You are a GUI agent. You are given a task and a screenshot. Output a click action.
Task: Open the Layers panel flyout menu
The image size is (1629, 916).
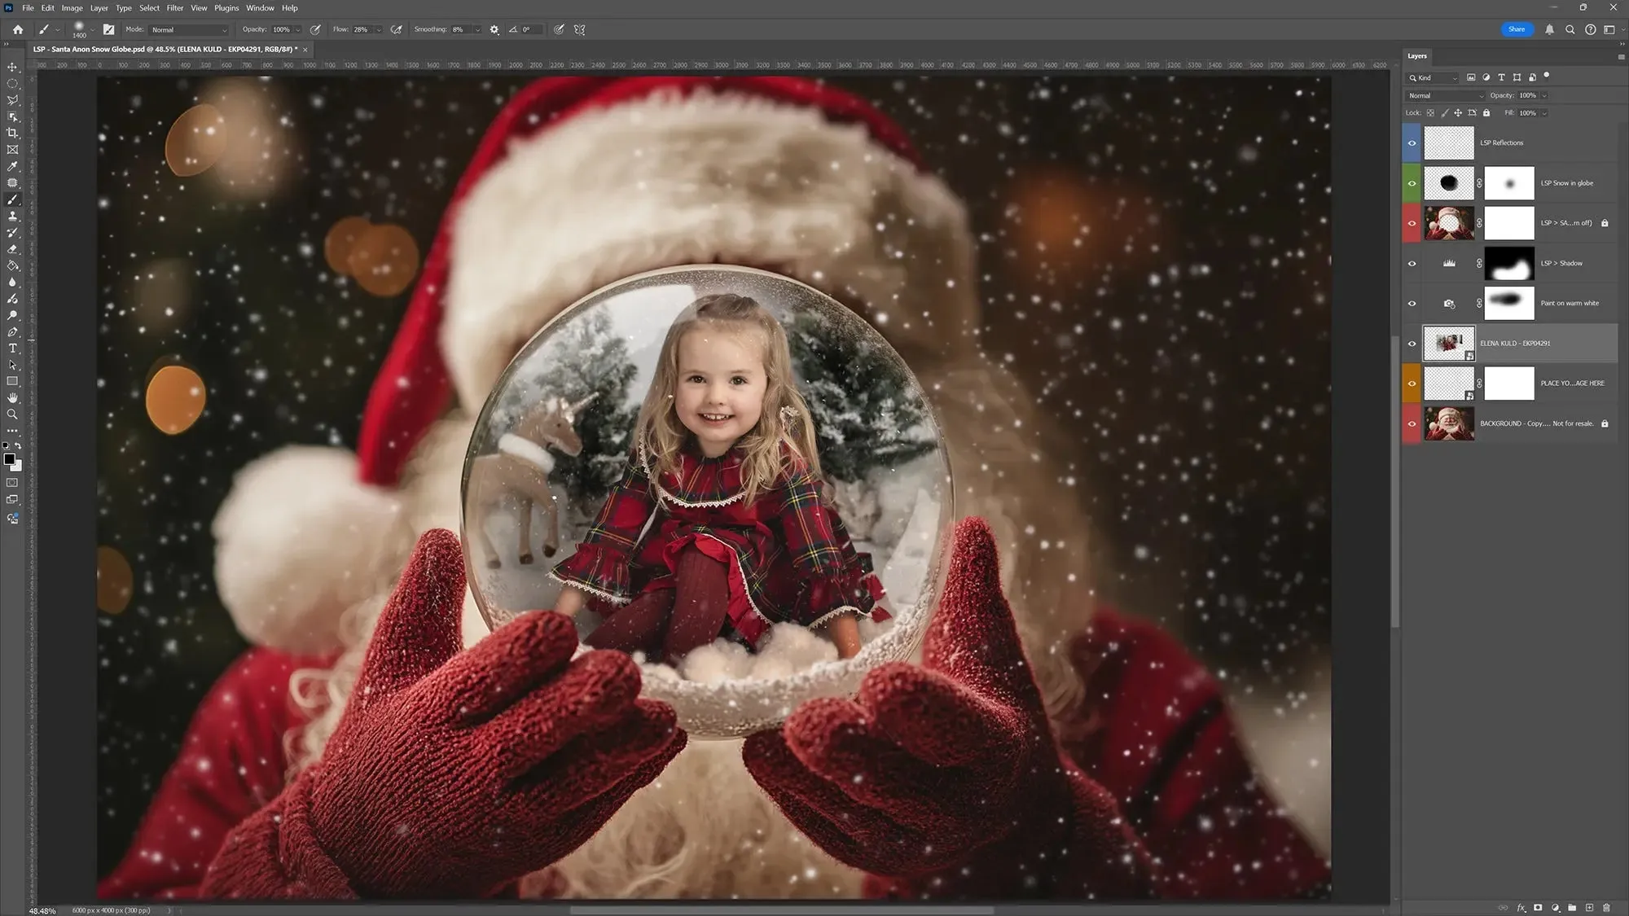tap(1620, 57)
